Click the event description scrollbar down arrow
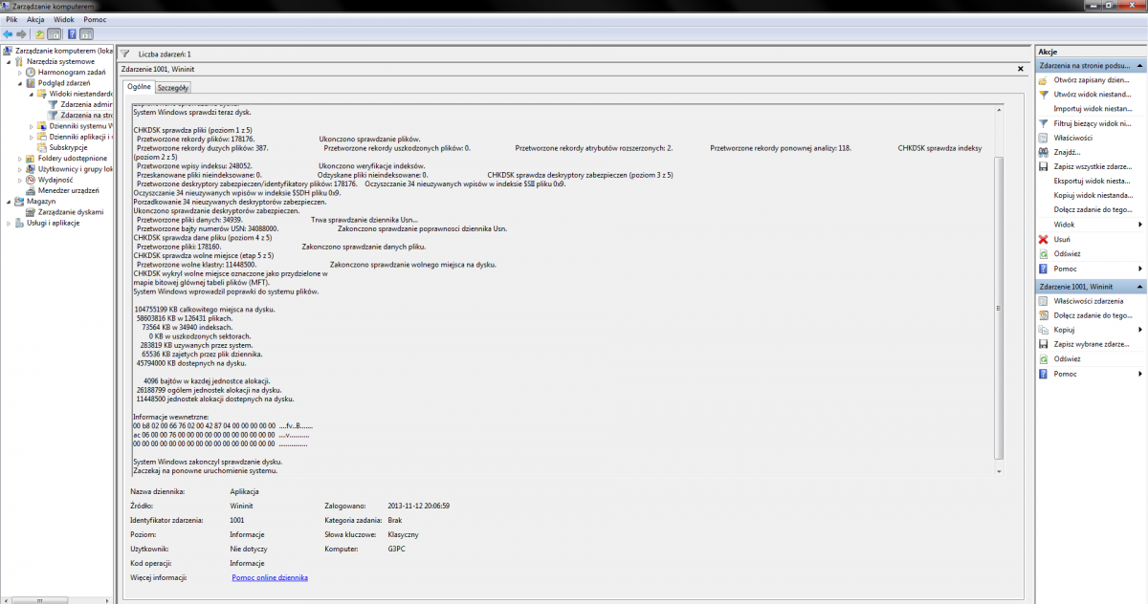The image size is (1148, 604). 1000,470
